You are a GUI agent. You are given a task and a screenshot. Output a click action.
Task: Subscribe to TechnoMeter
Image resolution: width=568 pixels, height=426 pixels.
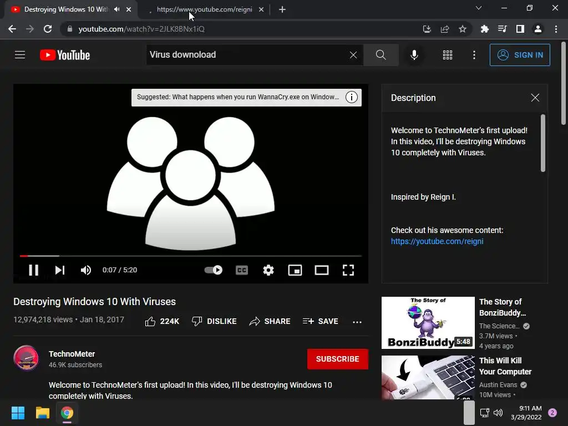coord(338,359)
